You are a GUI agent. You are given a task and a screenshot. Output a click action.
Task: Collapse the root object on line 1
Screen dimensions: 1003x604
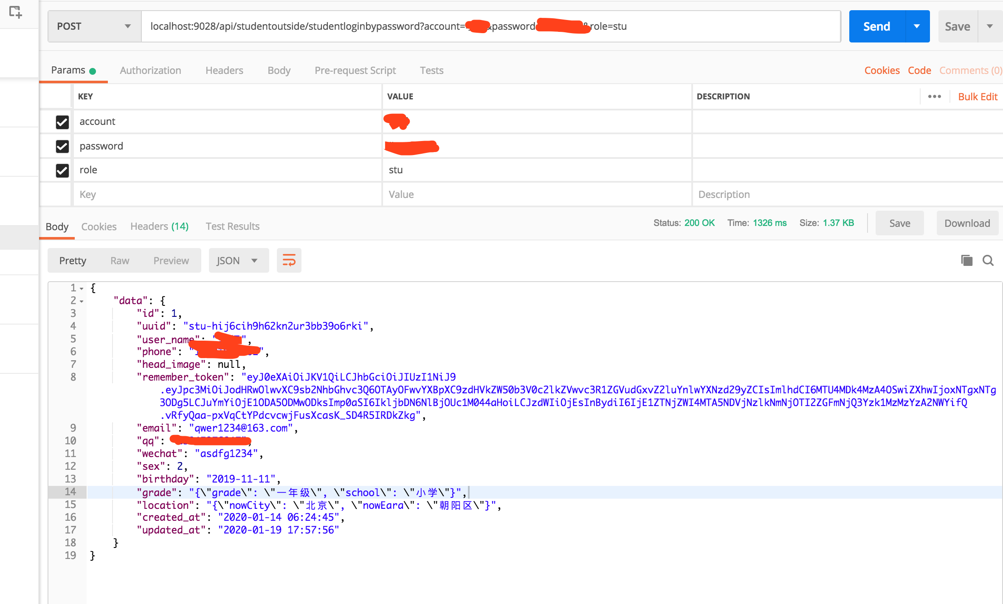[82, 288]
